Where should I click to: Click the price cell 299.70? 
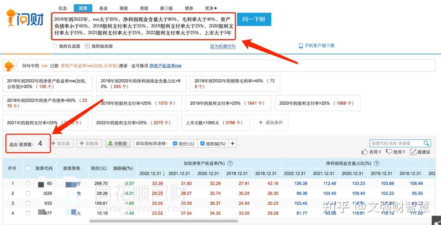[101, 183]
